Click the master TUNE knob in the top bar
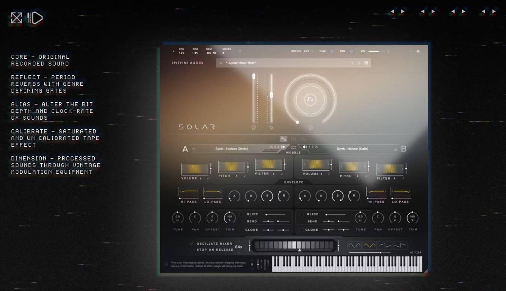 [x=332, y=51]
